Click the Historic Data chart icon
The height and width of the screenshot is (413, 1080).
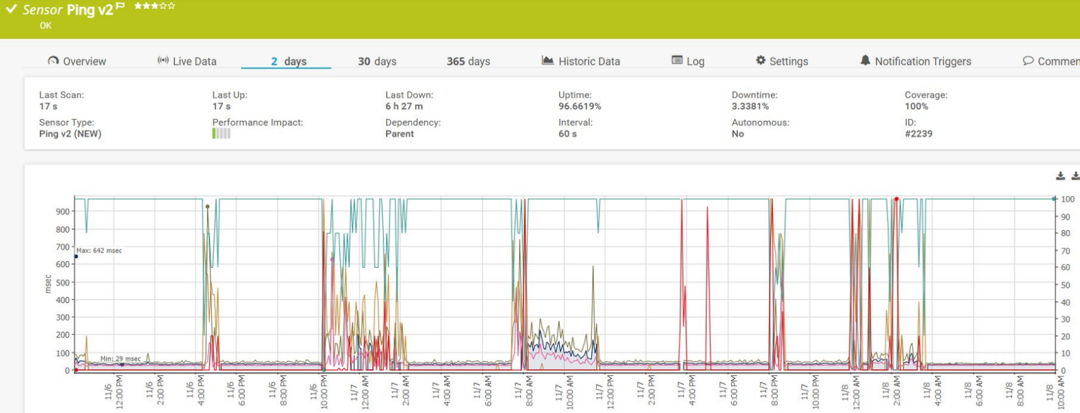547,61
